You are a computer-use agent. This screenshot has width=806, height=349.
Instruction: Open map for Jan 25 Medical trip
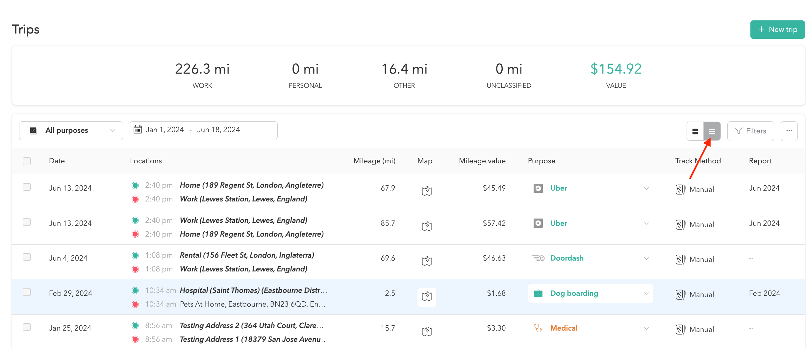pyautogui.click(x=427, y=331)
